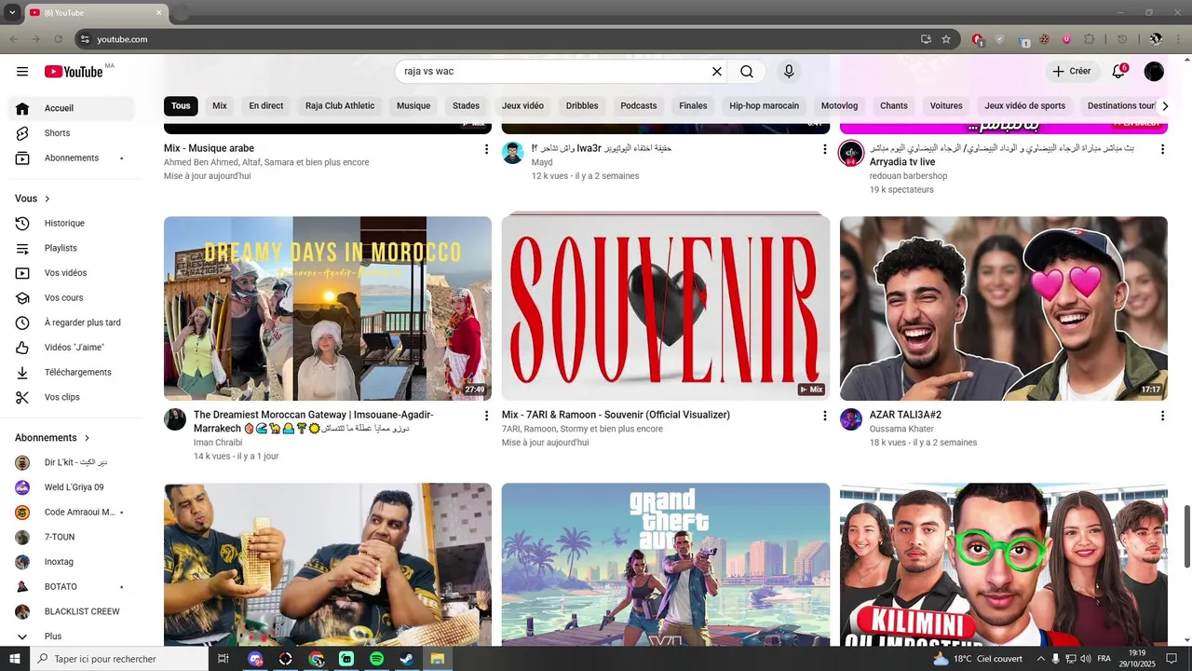Select the Raja Club Athletic chip
1192x671 pixels.
[340, 106]
